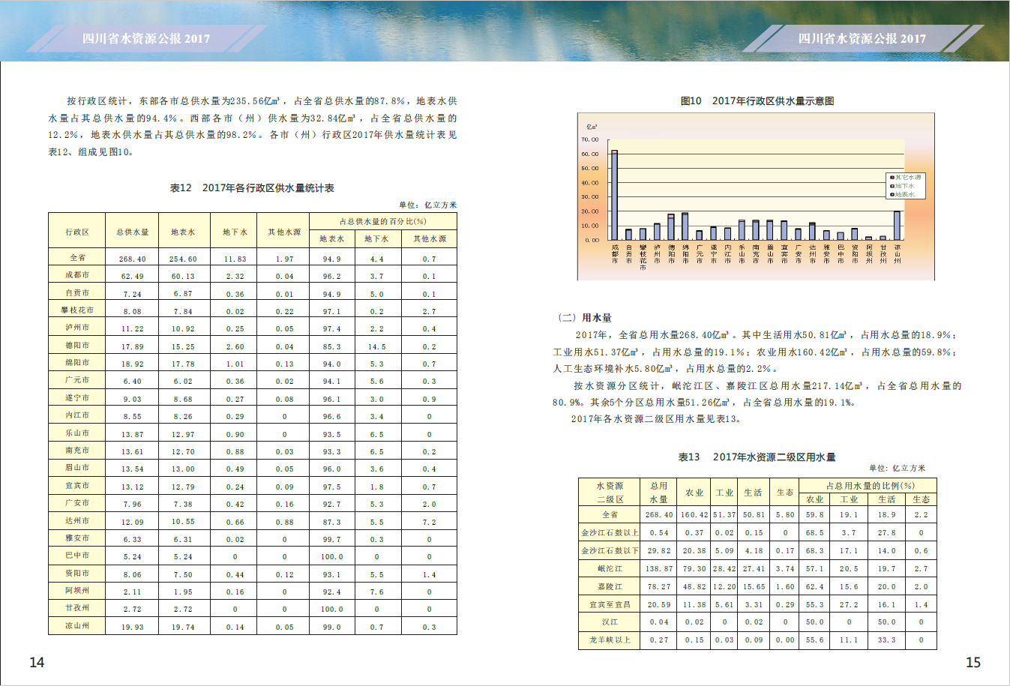Click the 占总供水量的百分比(%) header
Image resolution: width=1010 pixels, height=686 pixels.
tap(382, 221)
